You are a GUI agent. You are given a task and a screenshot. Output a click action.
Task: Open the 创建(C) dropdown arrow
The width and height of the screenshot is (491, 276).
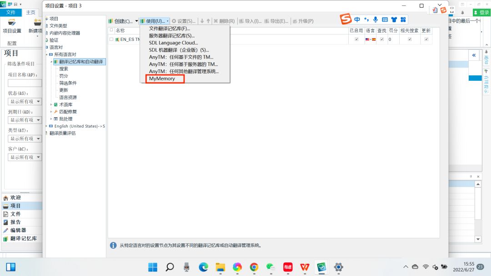136,21
